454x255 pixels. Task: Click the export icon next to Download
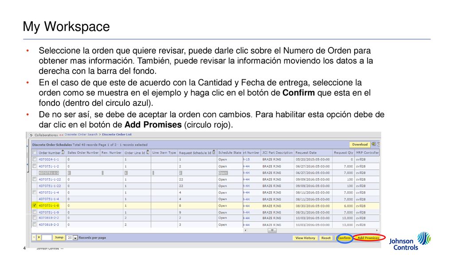[373, 144]
